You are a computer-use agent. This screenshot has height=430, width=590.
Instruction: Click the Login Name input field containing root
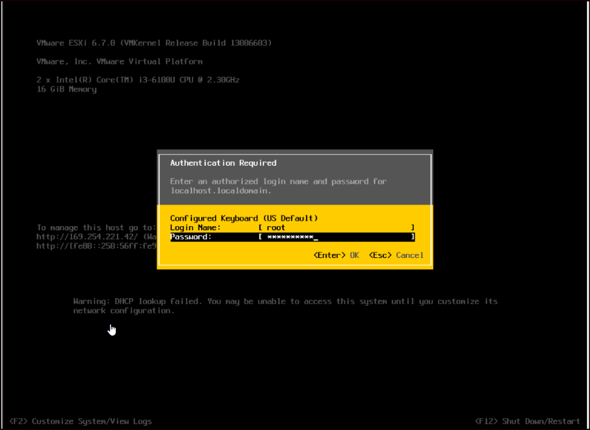click(336, 227)
